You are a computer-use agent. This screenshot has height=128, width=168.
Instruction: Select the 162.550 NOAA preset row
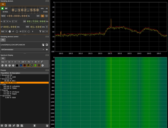[25, 83]
